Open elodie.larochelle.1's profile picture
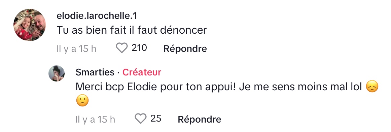This screenshot has height=132, width=391. tap(29, 25)
